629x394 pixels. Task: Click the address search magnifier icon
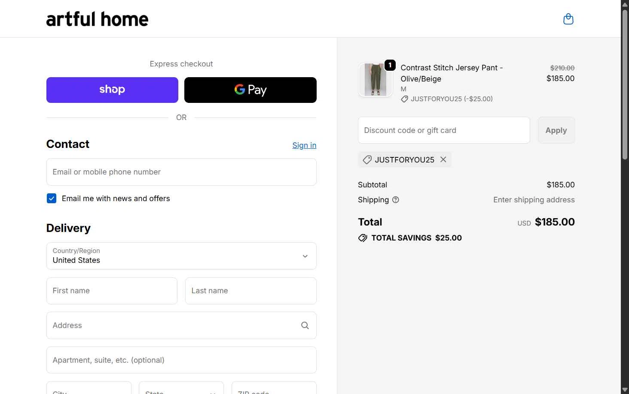[x=305, y=325]
